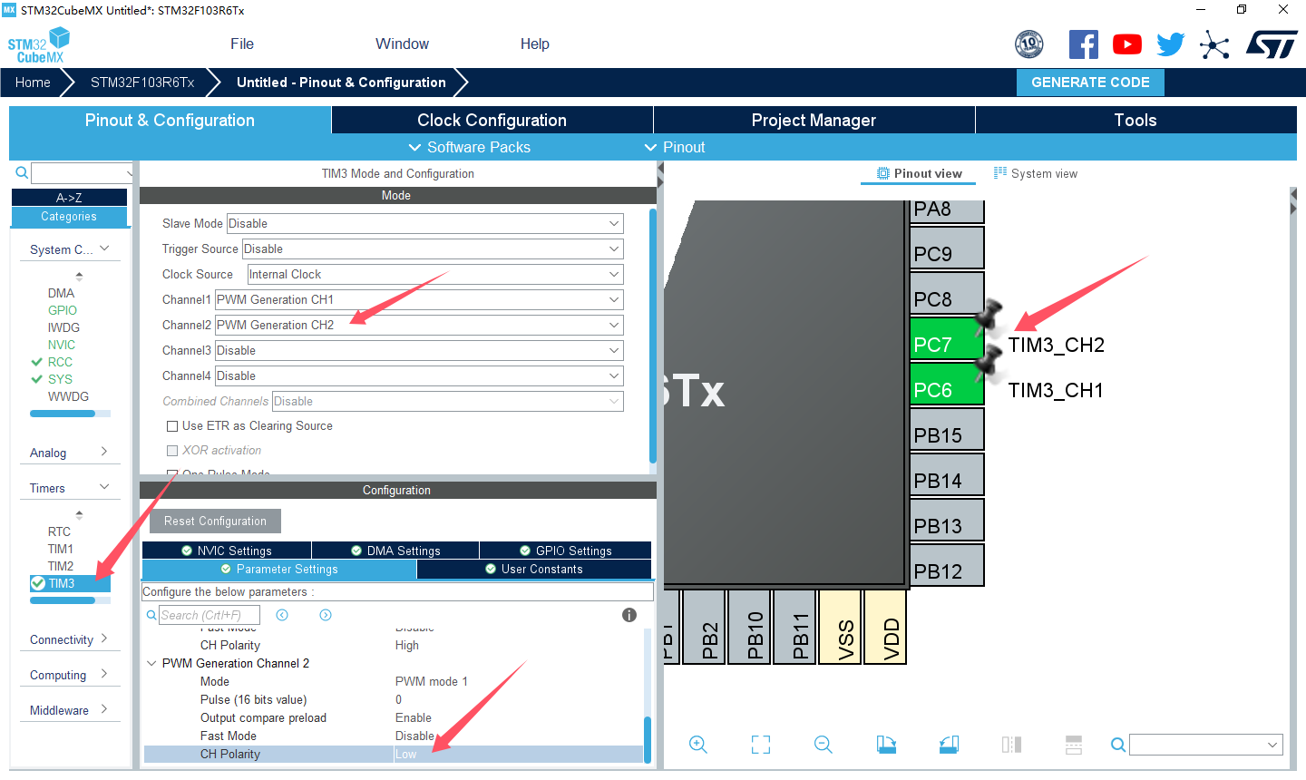1306x780 pixels.
Task: Go to previous parameter search result
Action: pos(282,615)
